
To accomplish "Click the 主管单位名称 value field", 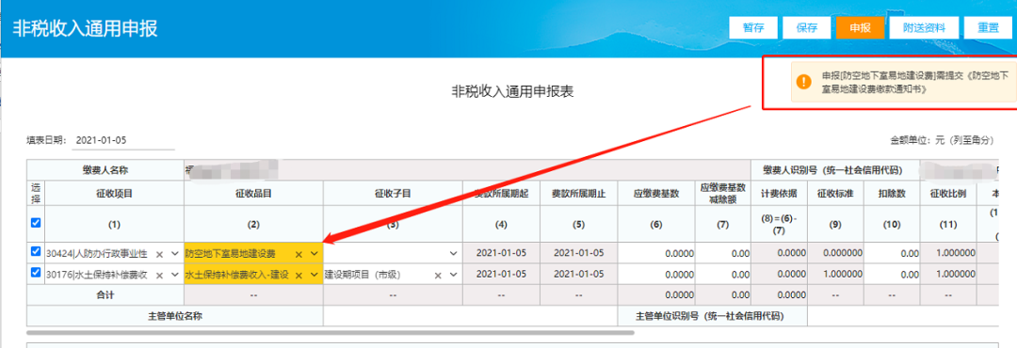I will tap(470, 316).
